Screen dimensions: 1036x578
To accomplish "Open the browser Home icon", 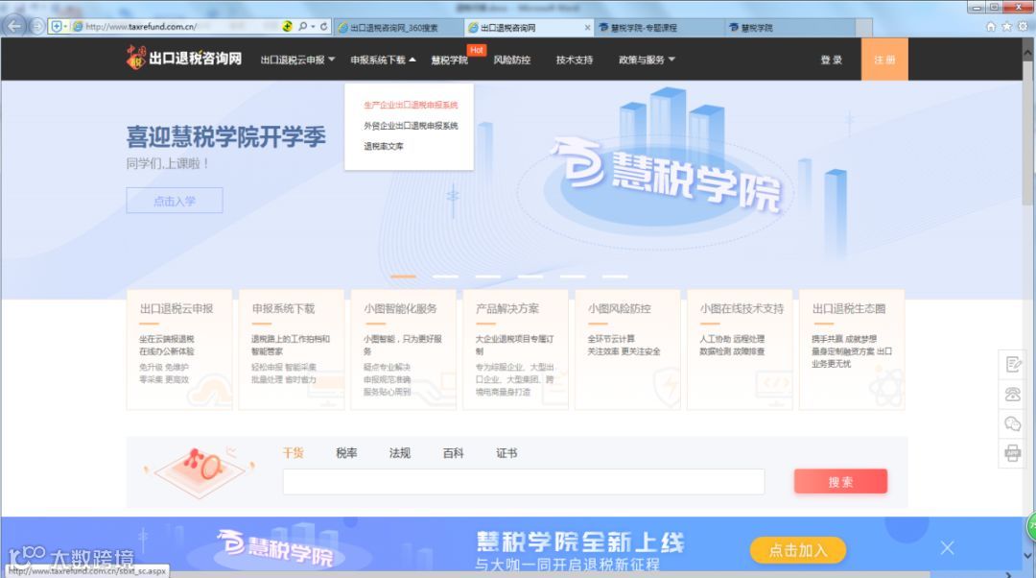I will [990, 27].
